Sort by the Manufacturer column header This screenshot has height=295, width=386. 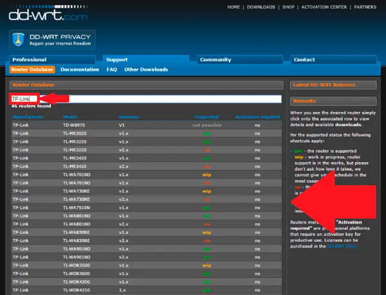pos(28,117)
